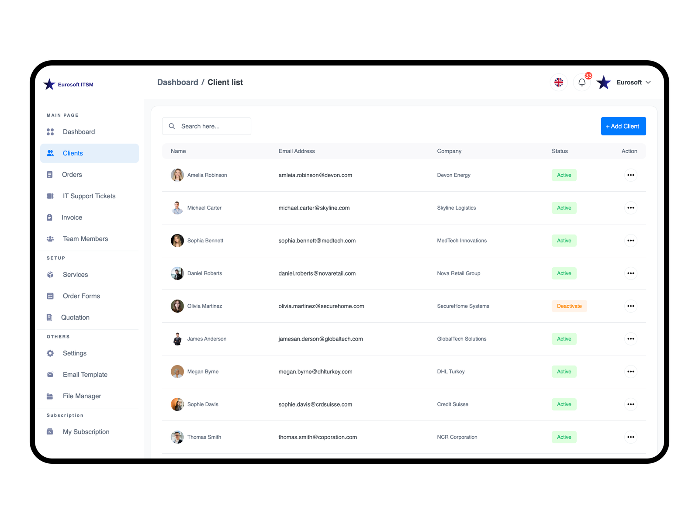Click the Active status badge for Amelia Robinson
Screen dimensions: 699x524
coord(564,175)
